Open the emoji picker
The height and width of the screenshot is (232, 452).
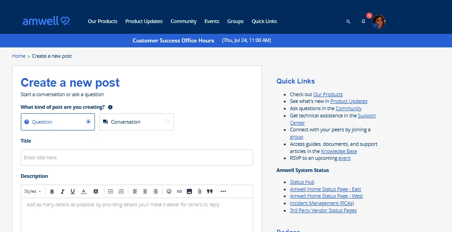169,191
